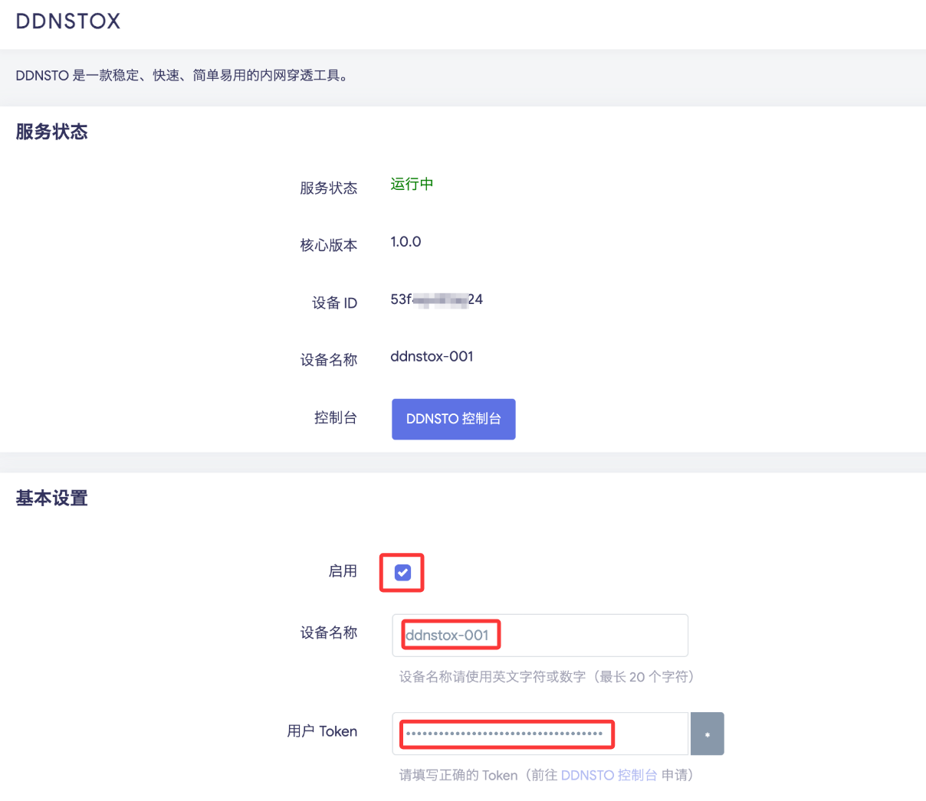Click the 设备 ID label
Image resolution: width=926 pixels, height=801 pixels.
click(334, 303)
